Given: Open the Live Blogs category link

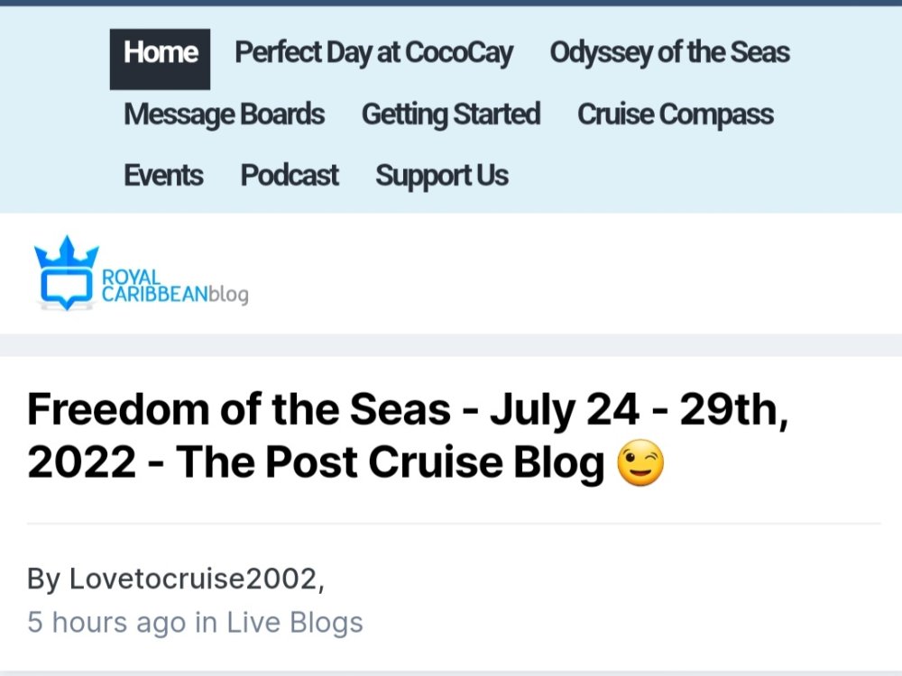Looking at the screenshot, I should (x=295, y=623).
